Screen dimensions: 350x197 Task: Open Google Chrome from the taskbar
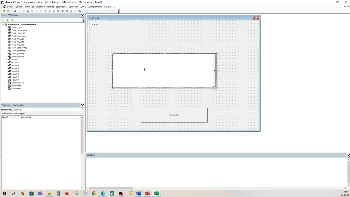[x=94, y=193]
